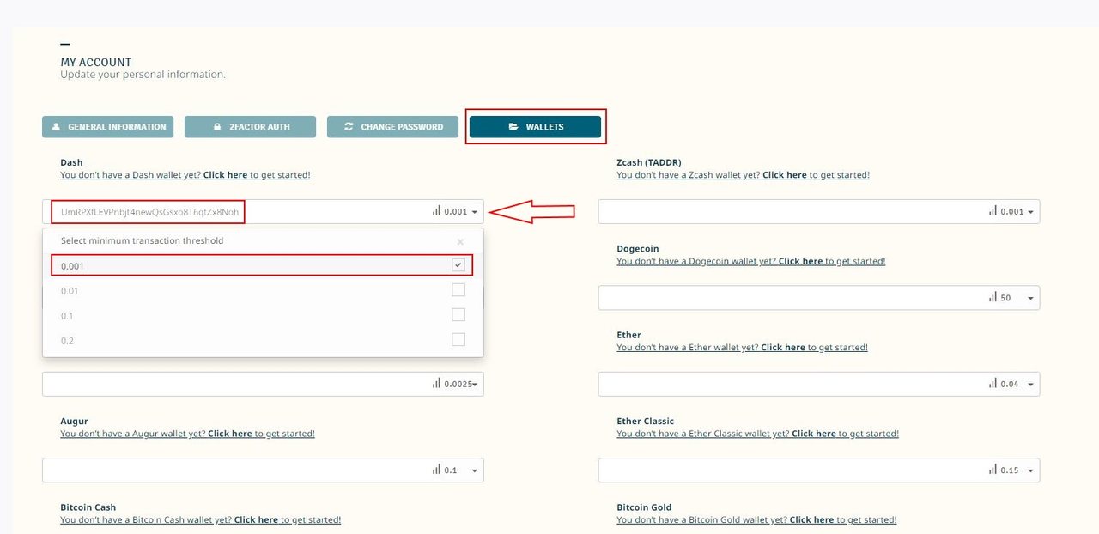Image resolution: width=1099 pixels, height=534 pixels.
Task: Open the Ether wallet setup link
Action: (782, 347)
